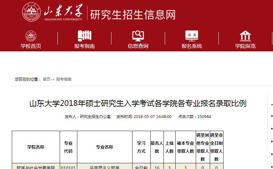Click the 学校首页 emblem icon
Image resolution: width=273 pixels, height=169 pixels.
(31, 35)
